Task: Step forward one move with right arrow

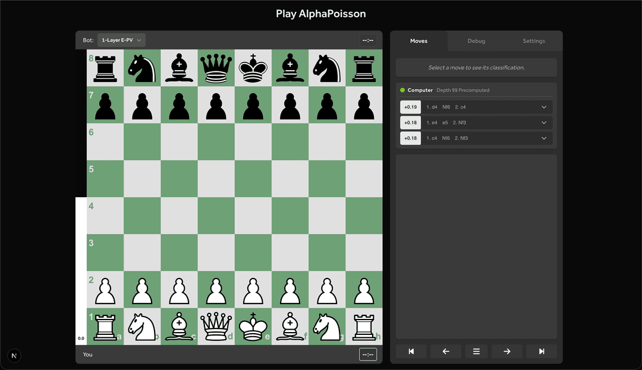Action: click(506, 351)
